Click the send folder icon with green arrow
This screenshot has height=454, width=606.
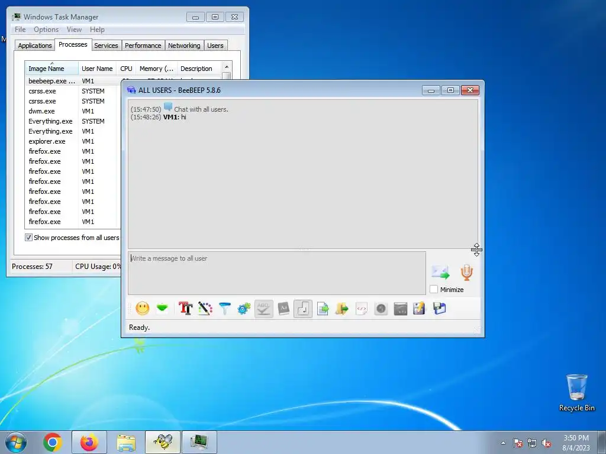(341, 309)
